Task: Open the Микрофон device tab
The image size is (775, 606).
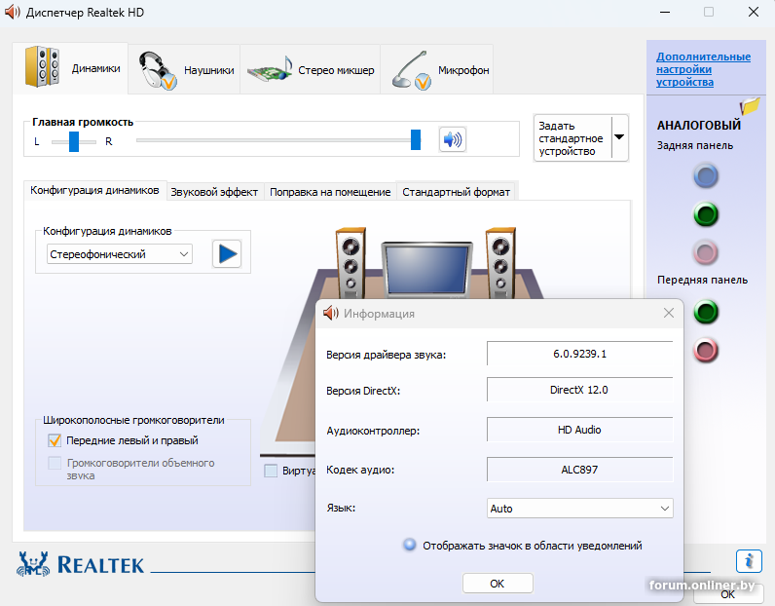Action: (x=437, y=70)
